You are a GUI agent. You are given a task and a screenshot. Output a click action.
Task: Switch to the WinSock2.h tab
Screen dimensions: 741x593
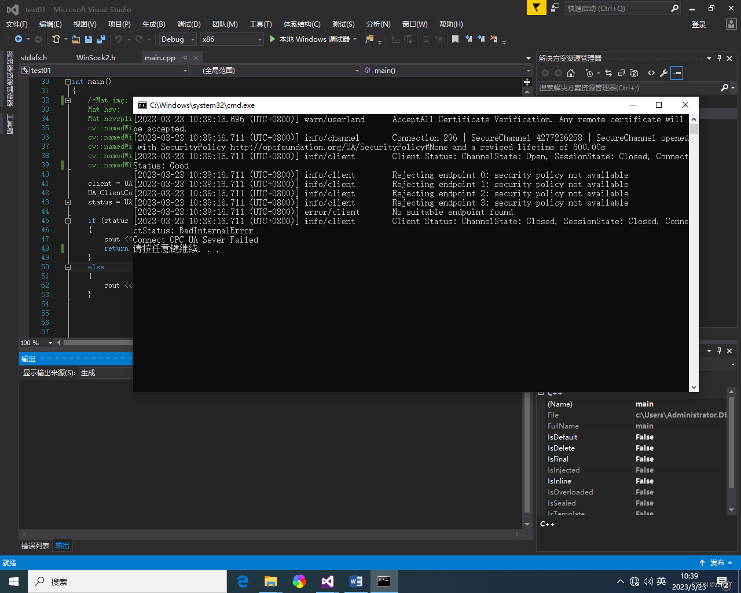(96, 58)
